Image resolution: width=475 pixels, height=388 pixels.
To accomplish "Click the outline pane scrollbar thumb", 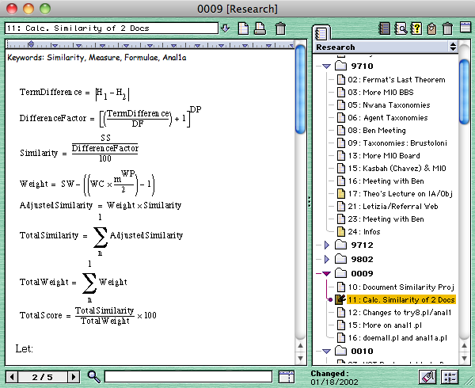I will coord(464,92).
